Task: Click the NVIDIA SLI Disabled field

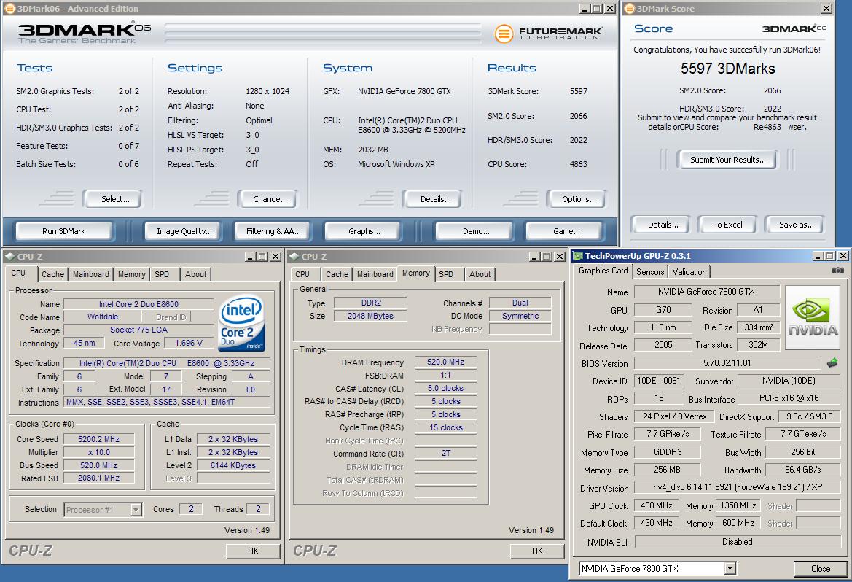Action: (x=738, y=542)
